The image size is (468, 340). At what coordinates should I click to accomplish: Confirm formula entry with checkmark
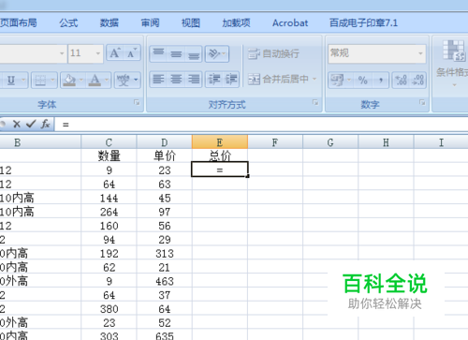(x=31, y=125)
